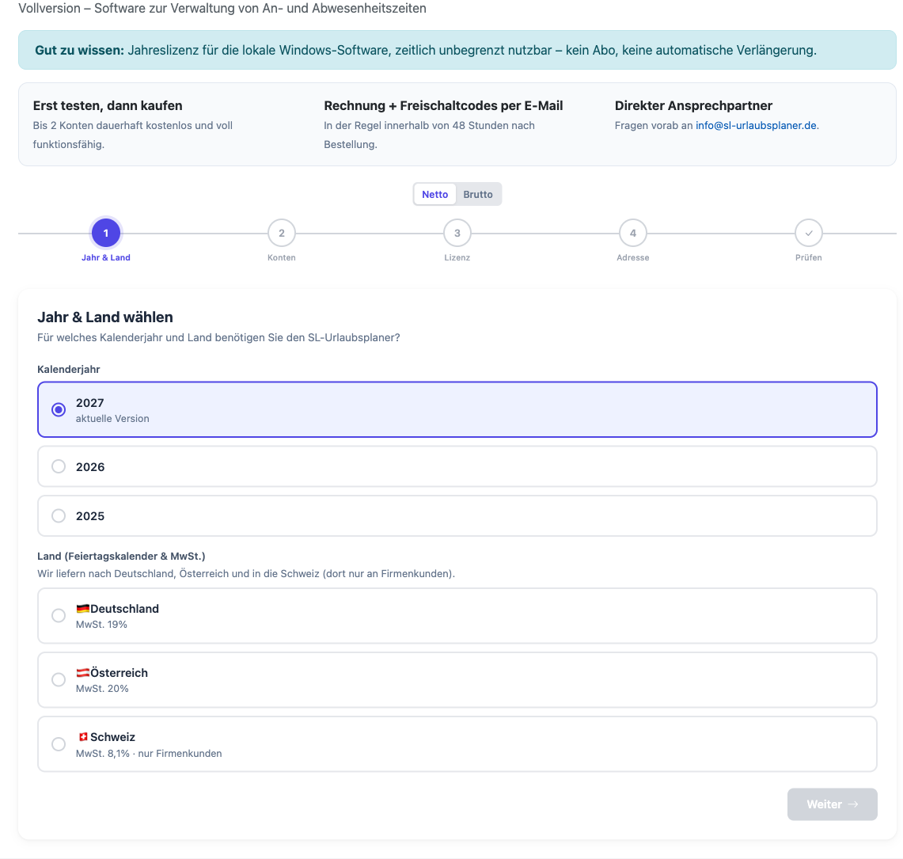Click the Swiss flag icon

[x=83, y=737]
